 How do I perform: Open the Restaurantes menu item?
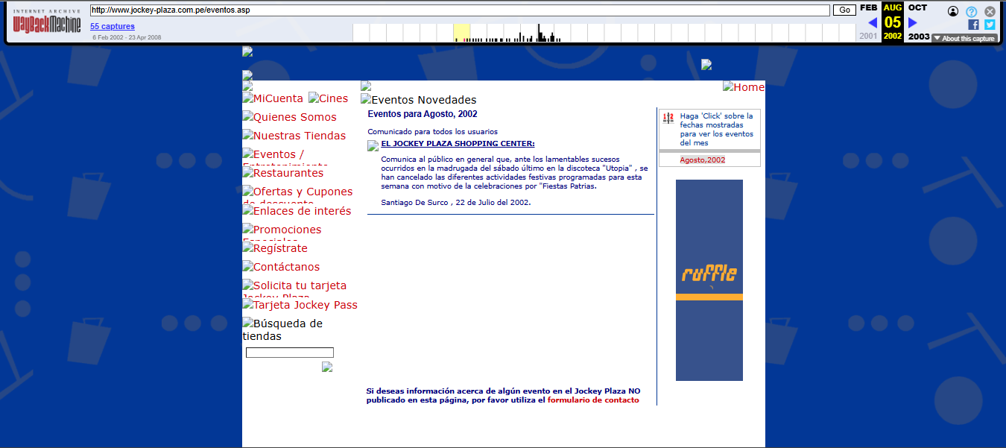point(288,173)
